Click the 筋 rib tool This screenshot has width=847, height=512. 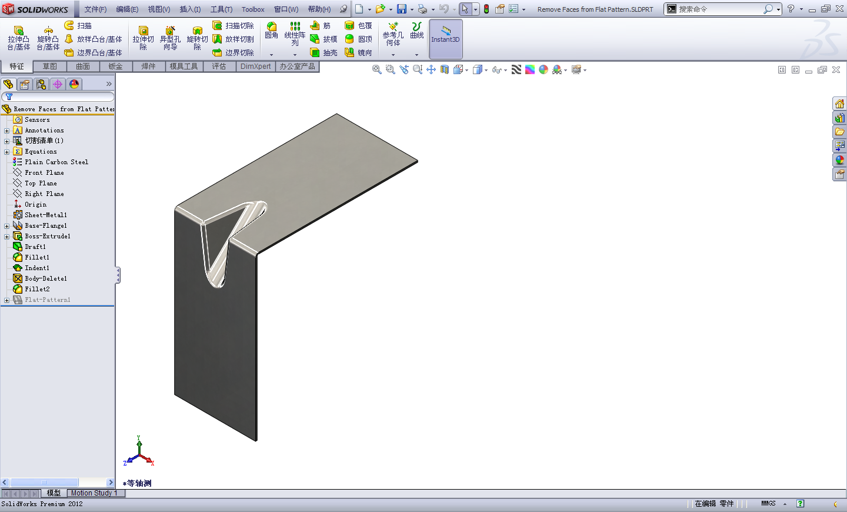coord(321,25)
